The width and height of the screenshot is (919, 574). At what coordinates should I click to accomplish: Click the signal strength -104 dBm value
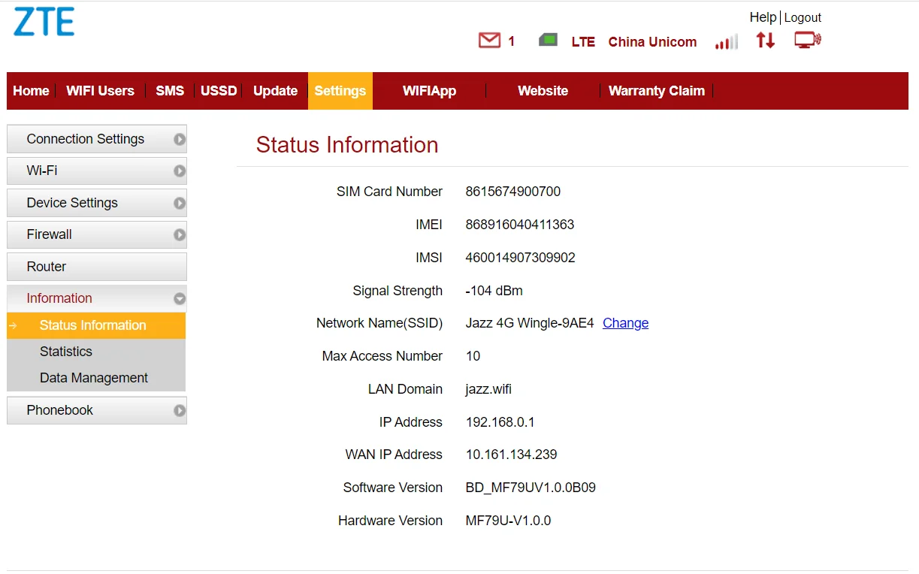(494, 291)
